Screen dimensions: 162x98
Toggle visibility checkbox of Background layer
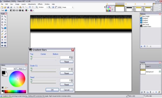point(160,72)
